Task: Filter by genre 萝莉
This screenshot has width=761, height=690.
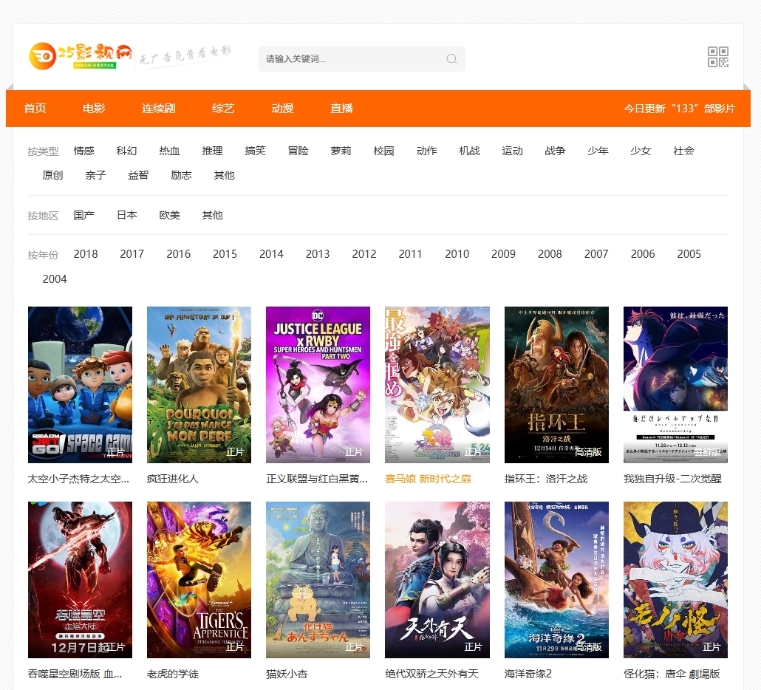Action: pyautogui.click(x=341, y=151)
